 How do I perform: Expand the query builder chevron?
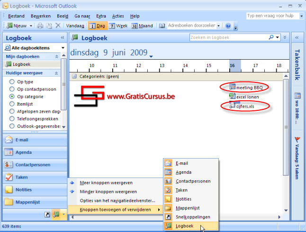[x=285, y=37]
